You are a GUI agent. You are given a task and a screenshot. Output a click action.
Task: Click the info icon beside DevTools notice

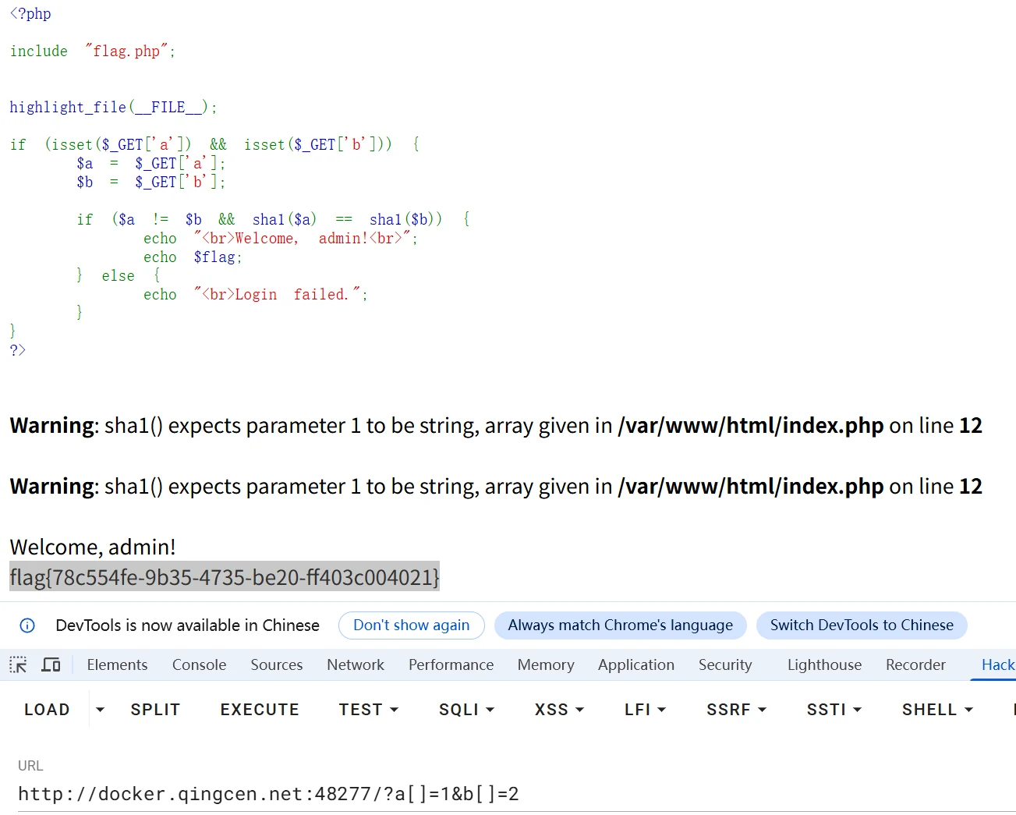[27, 625]
